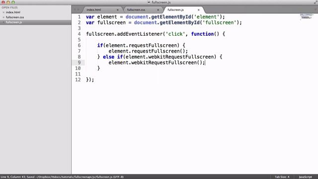The height and width of the screenshot is (179, 318).
Task: Click line number 12 in gutter
Action: [x=78, y=80]
